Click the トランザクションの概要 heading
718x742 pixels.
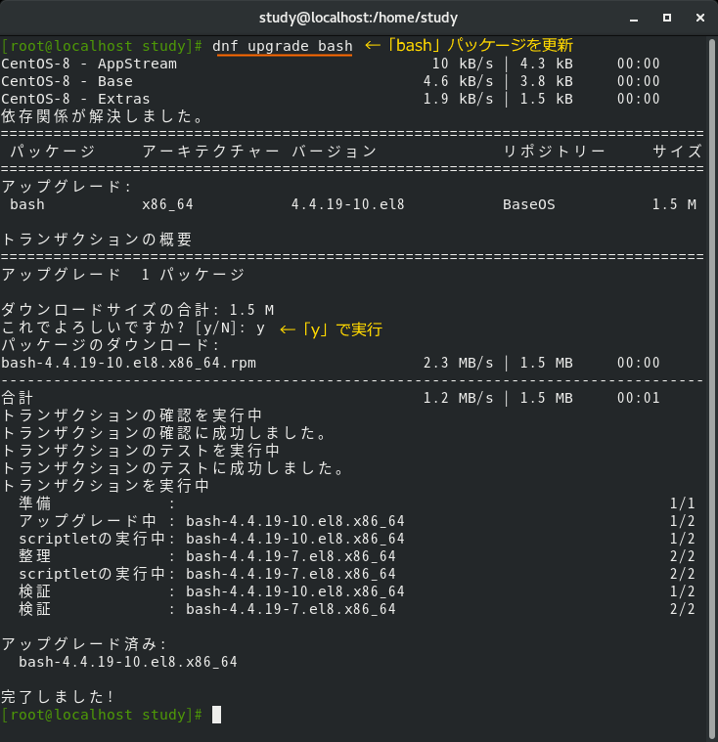point(97,240)
